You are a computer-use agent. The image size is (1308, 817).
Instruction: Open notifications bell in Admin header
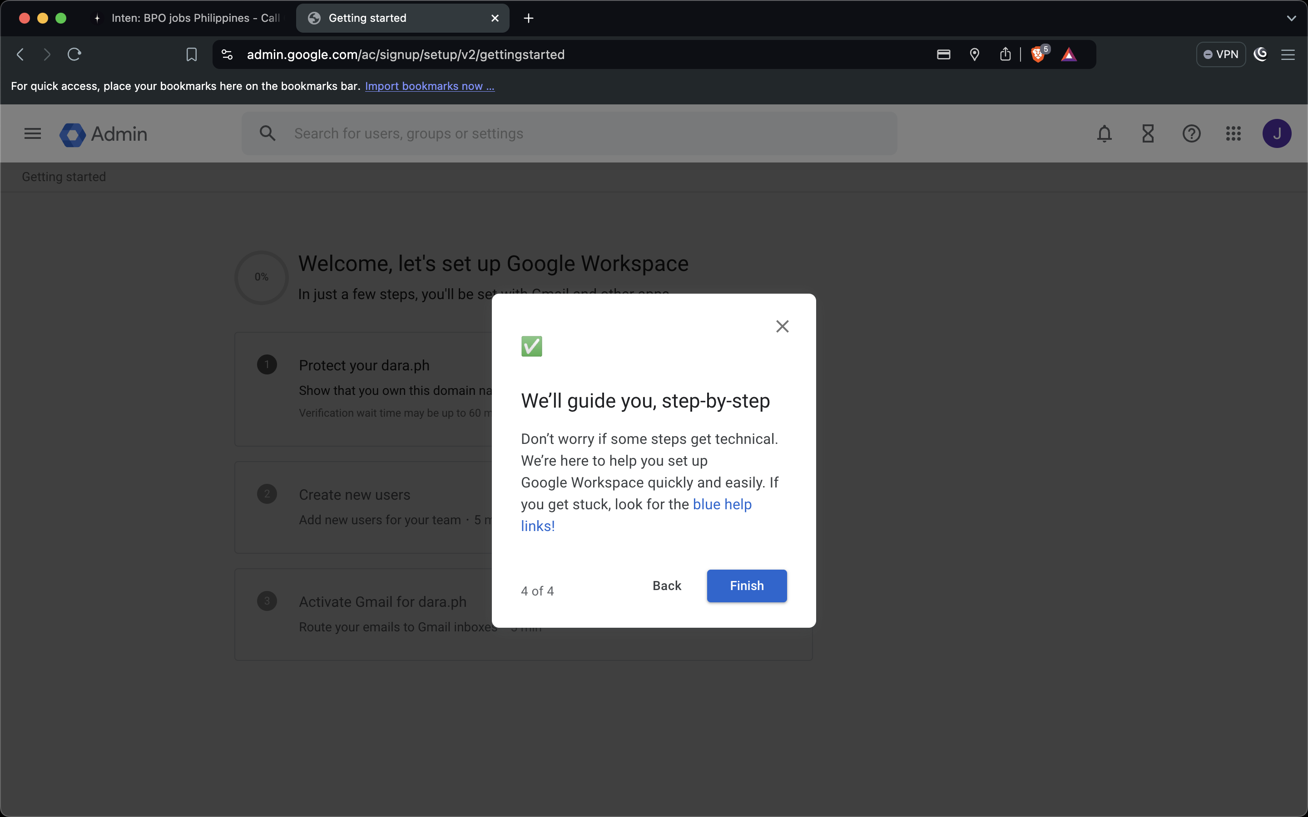click(1104, 133)
